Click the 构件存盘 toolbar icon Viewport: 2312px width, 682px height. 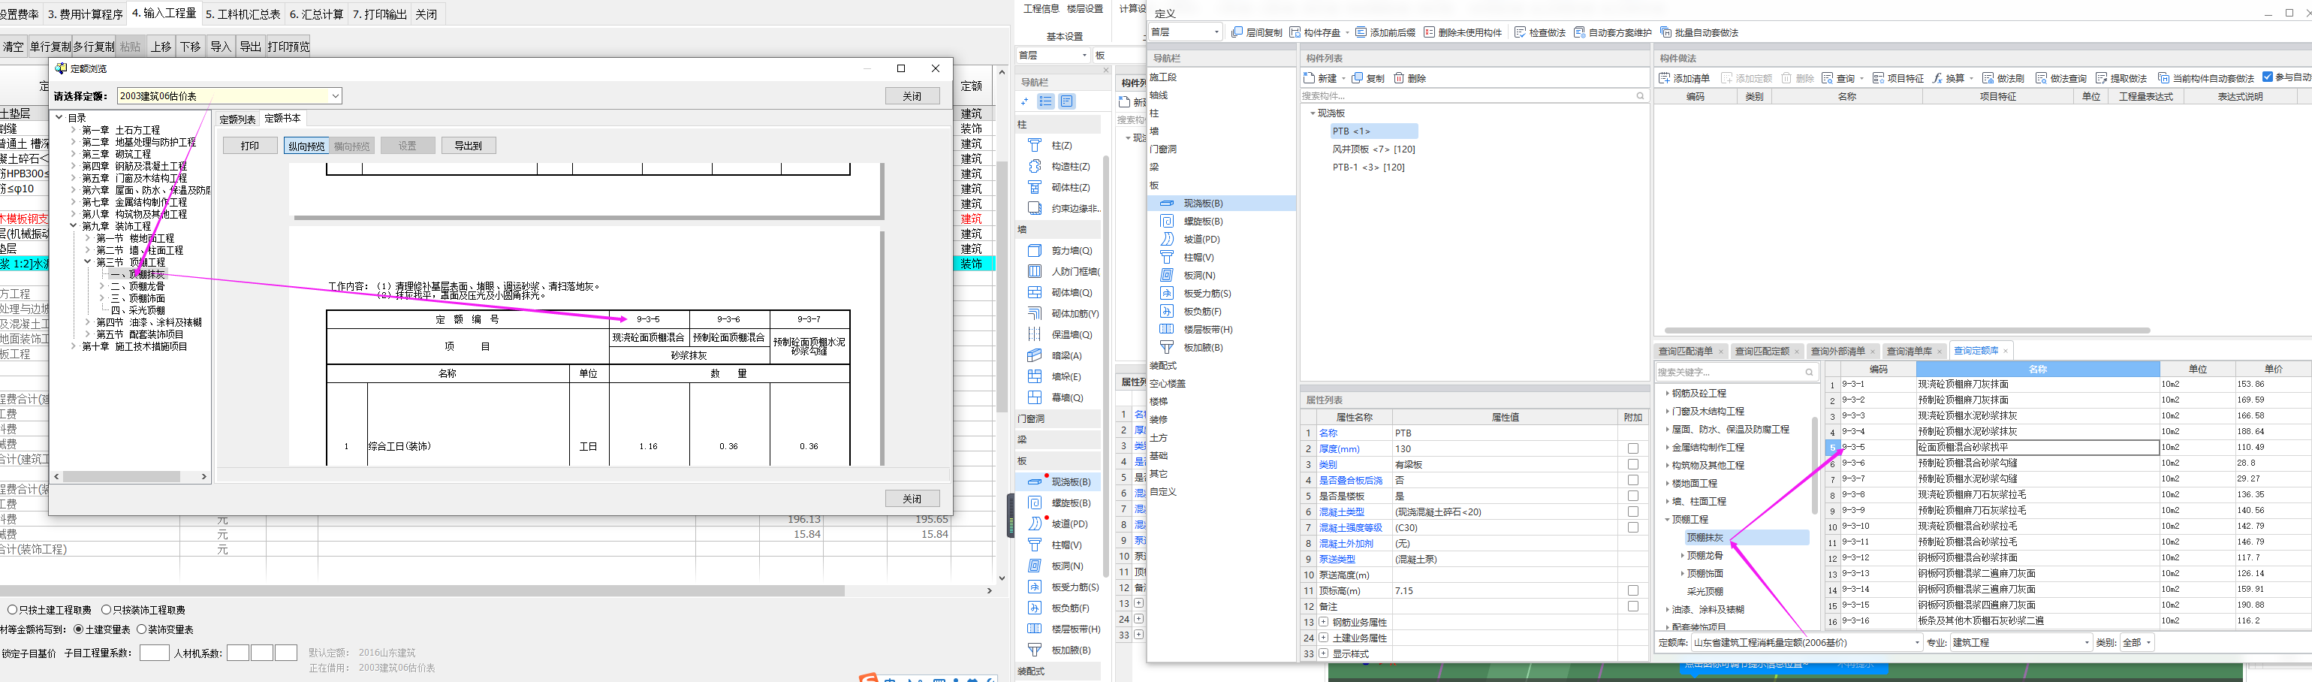pyautogui.click(x=1295, y=32)
